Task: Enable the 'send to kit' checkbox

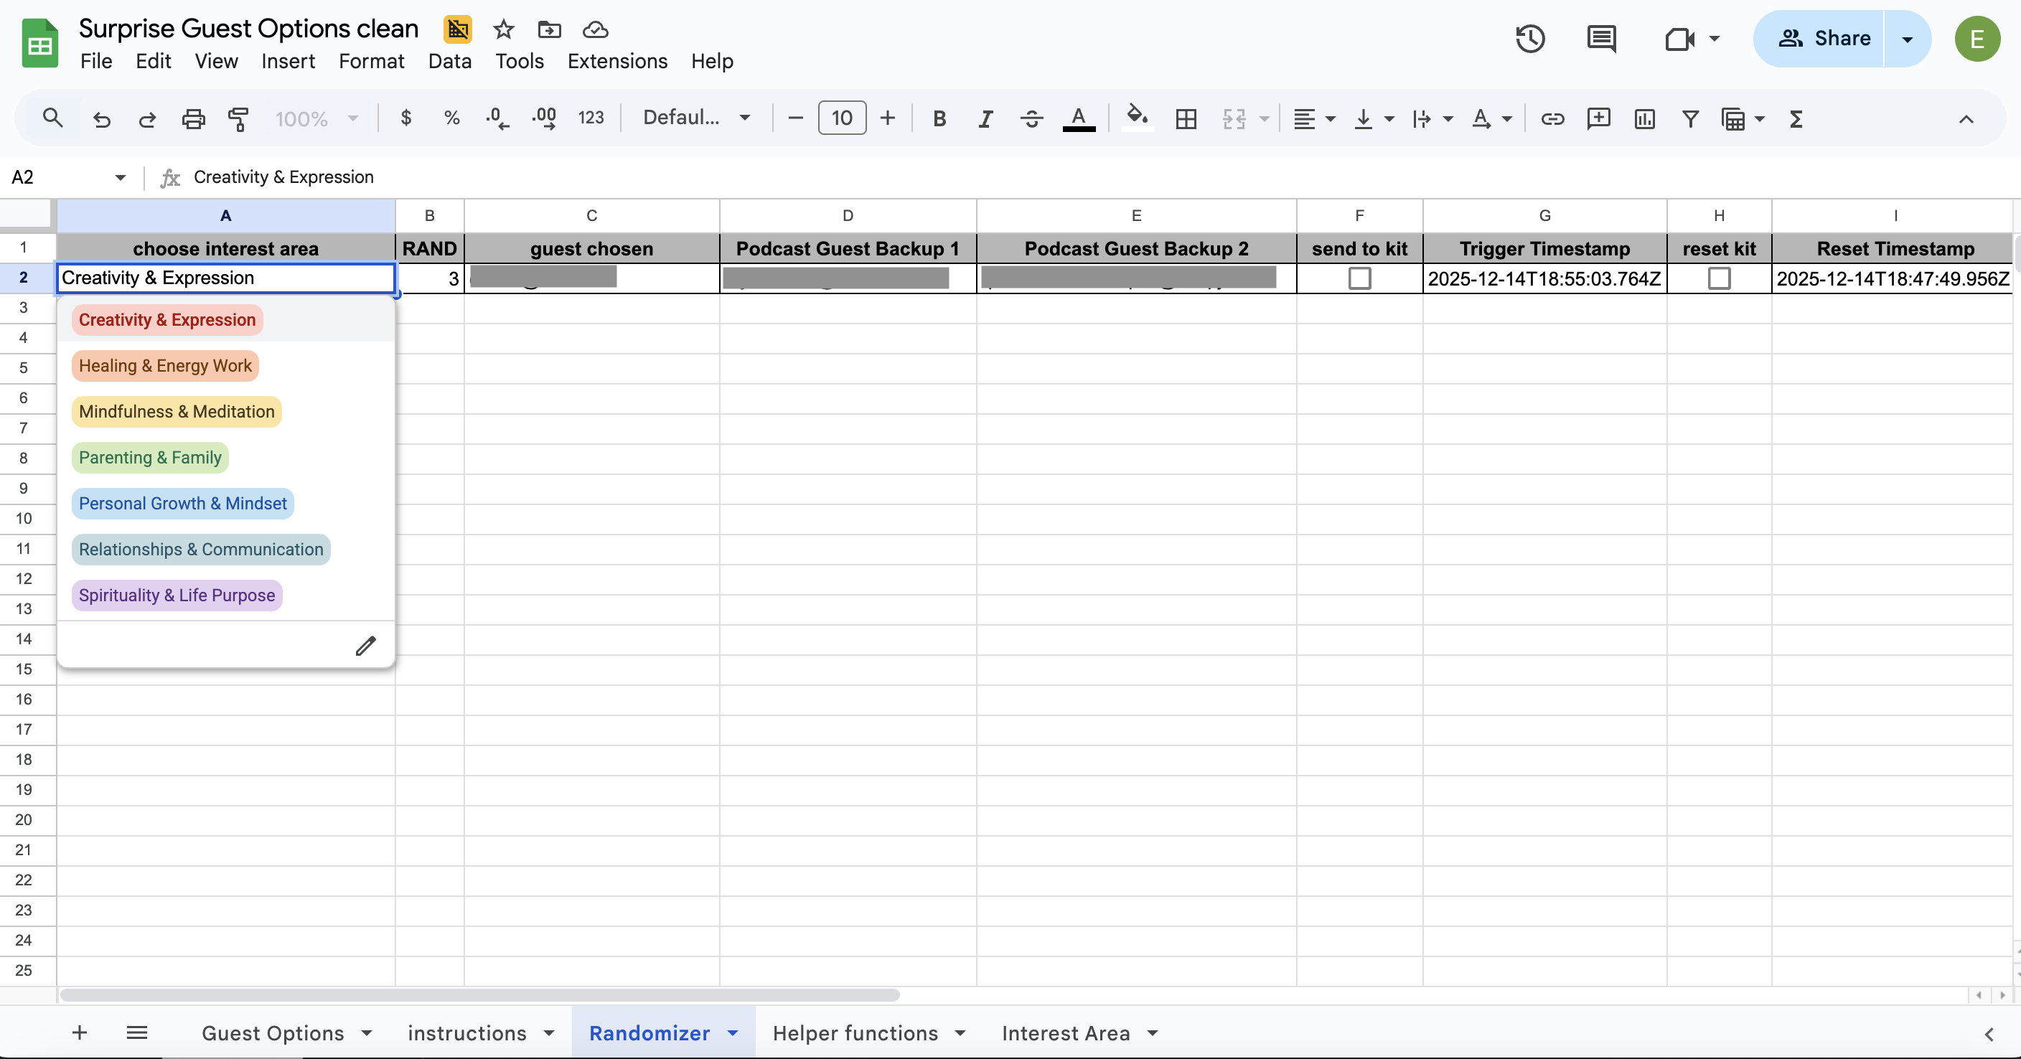Action: (1359, 278)
